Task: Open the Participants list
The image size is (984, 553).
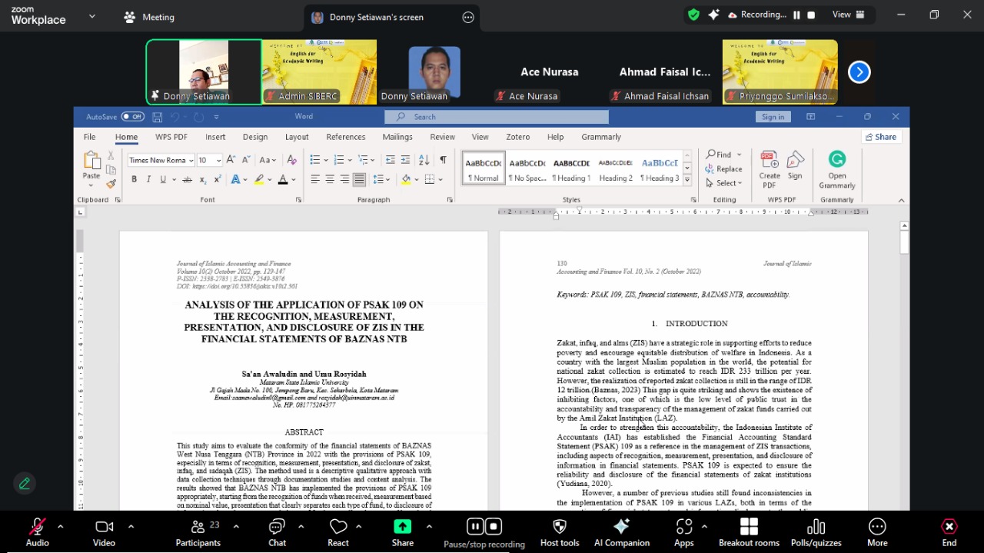Action: (198, 531)
